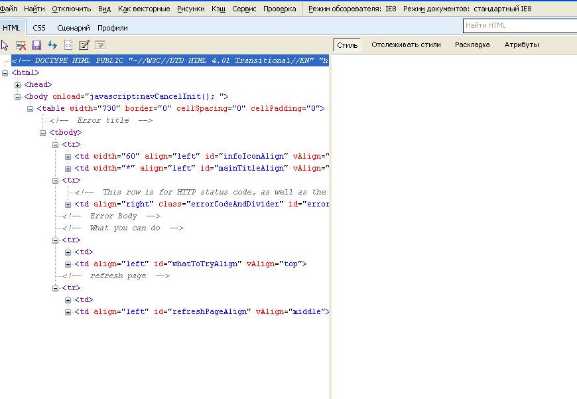577x399 pixels.
Task: Click the clear browser cache icon with red X
Action: click(x=21, y=45)
